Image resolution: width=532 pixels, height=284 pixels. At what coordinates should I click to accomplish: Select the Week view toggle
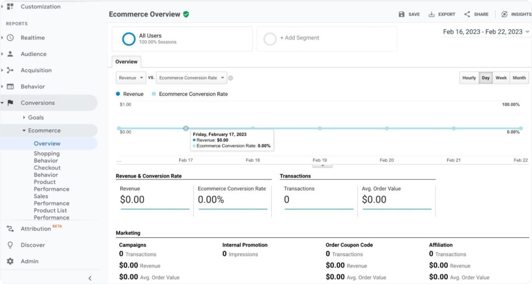point(501,78)
